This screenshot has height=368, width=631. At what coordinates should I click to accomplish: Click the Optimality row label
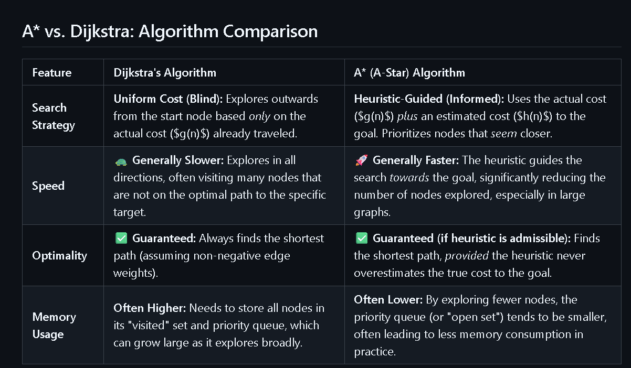[x=59, y=256]
